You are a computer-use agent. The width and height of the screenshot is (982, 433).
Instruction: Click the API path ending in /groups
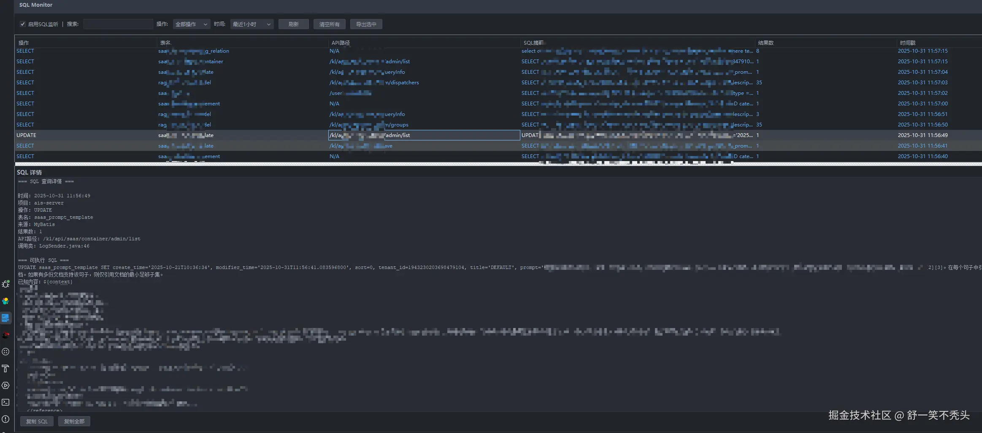(369, 125)
